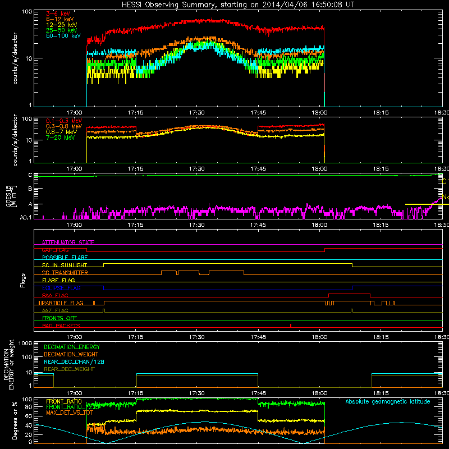Click the yellow horizontal line in GOES panel
This screenshot has width=449, height=449.
click(x=427, y=204)
